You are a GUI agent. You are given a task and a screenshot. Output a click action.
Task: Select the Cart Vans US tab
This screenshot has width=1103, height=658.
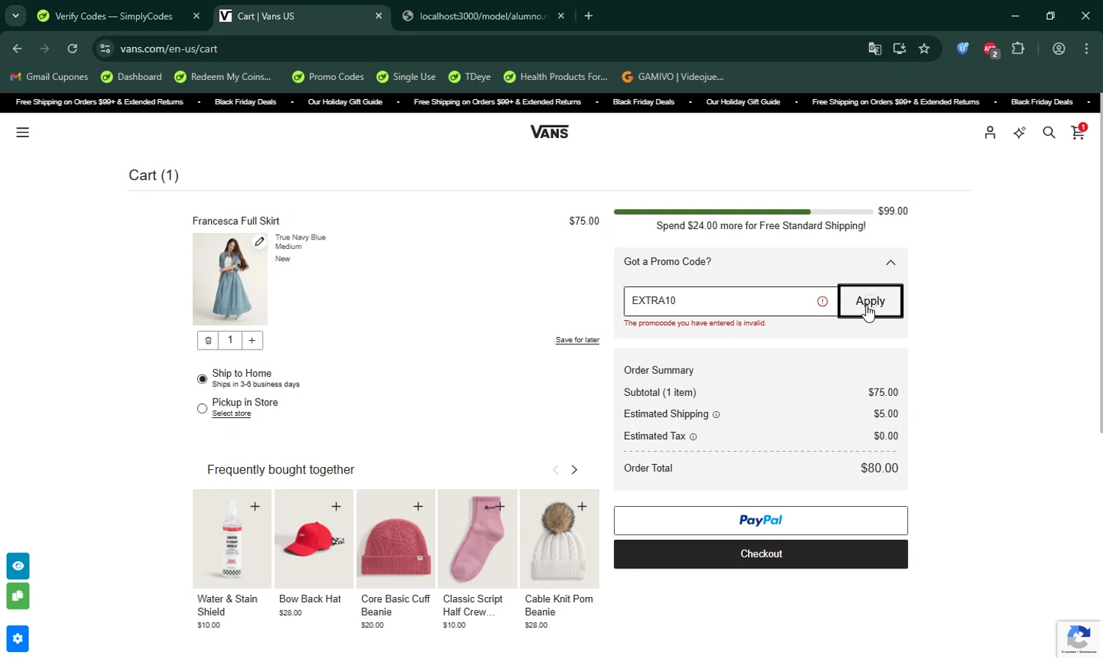click(301, 16)
